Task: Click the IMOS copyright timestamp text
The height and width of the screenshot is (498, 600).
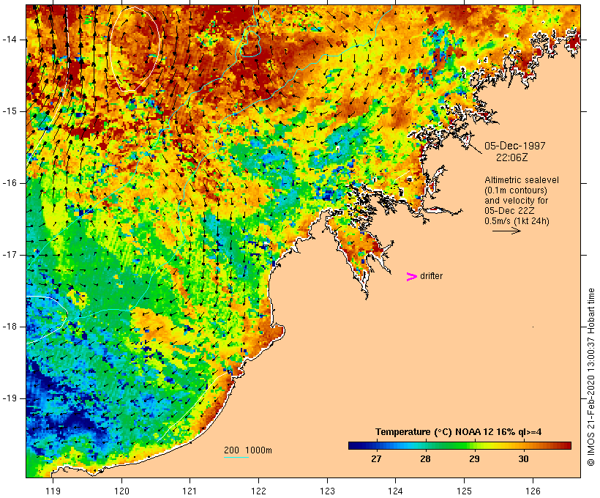Action: coord(590,377)
